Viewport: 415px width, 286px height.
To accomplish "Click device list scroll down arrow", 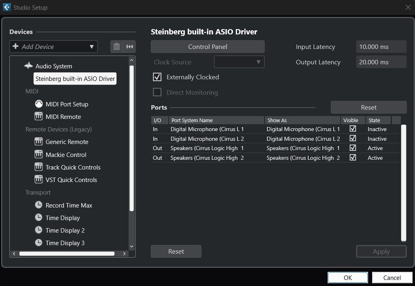I will tap(131, 246).
